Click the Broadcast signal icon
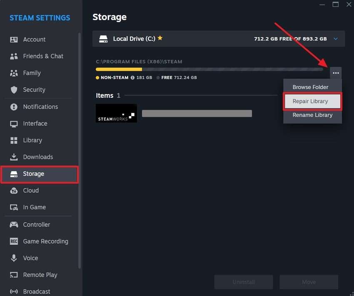 click(x=14, y=291)
